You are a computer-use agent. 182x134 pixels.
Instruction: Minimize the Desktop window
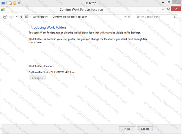click(163, 2)
